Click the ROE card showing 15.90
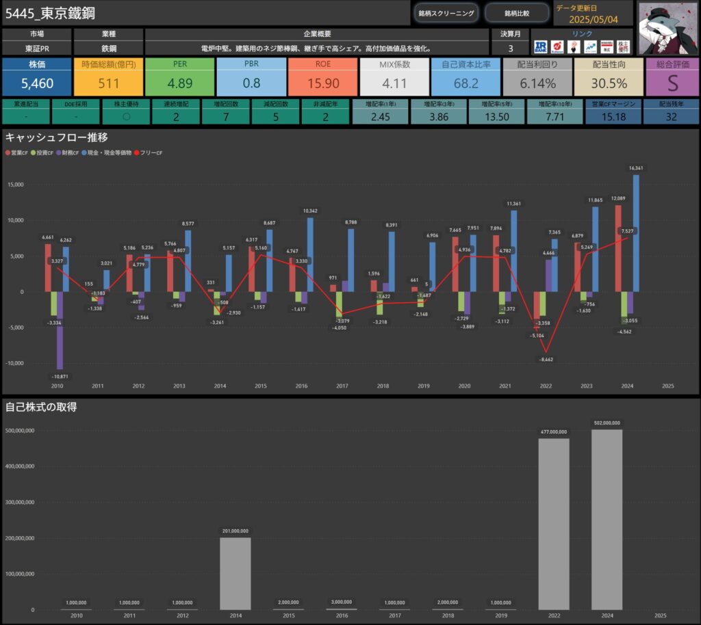Image resolution: width=701 pixels, height=625 pixels. click(x=323, y=77)
